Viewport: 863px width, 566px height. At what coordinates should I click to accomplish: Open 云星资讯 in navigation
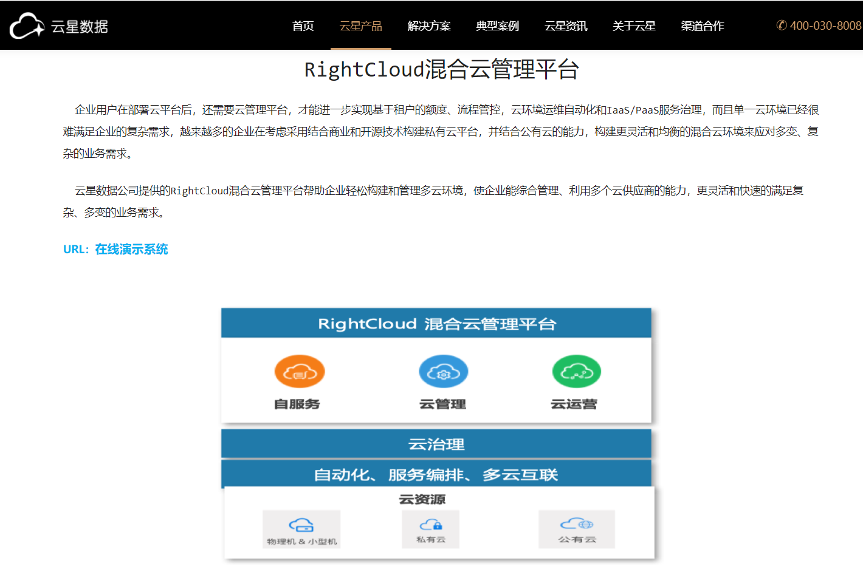click(566, 26)
